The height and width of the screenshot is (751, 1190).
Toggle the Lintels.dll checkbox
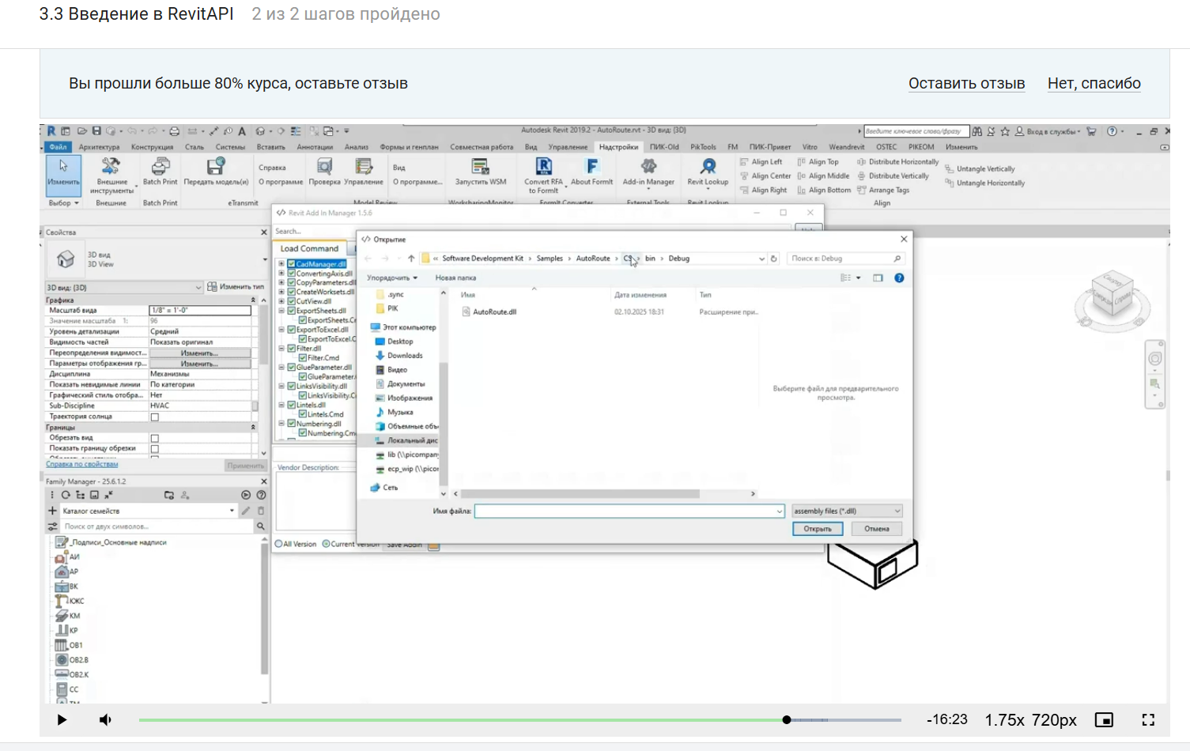(x=292, y=406)
